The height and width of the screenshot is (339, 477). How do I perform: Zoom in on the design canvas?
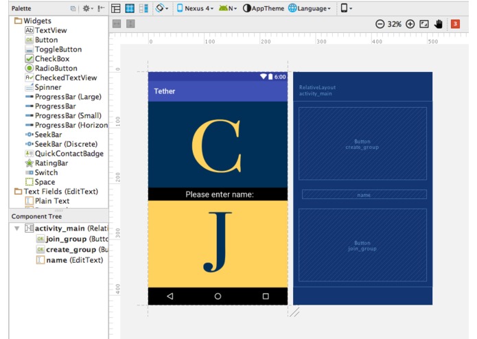coord(410,24)
